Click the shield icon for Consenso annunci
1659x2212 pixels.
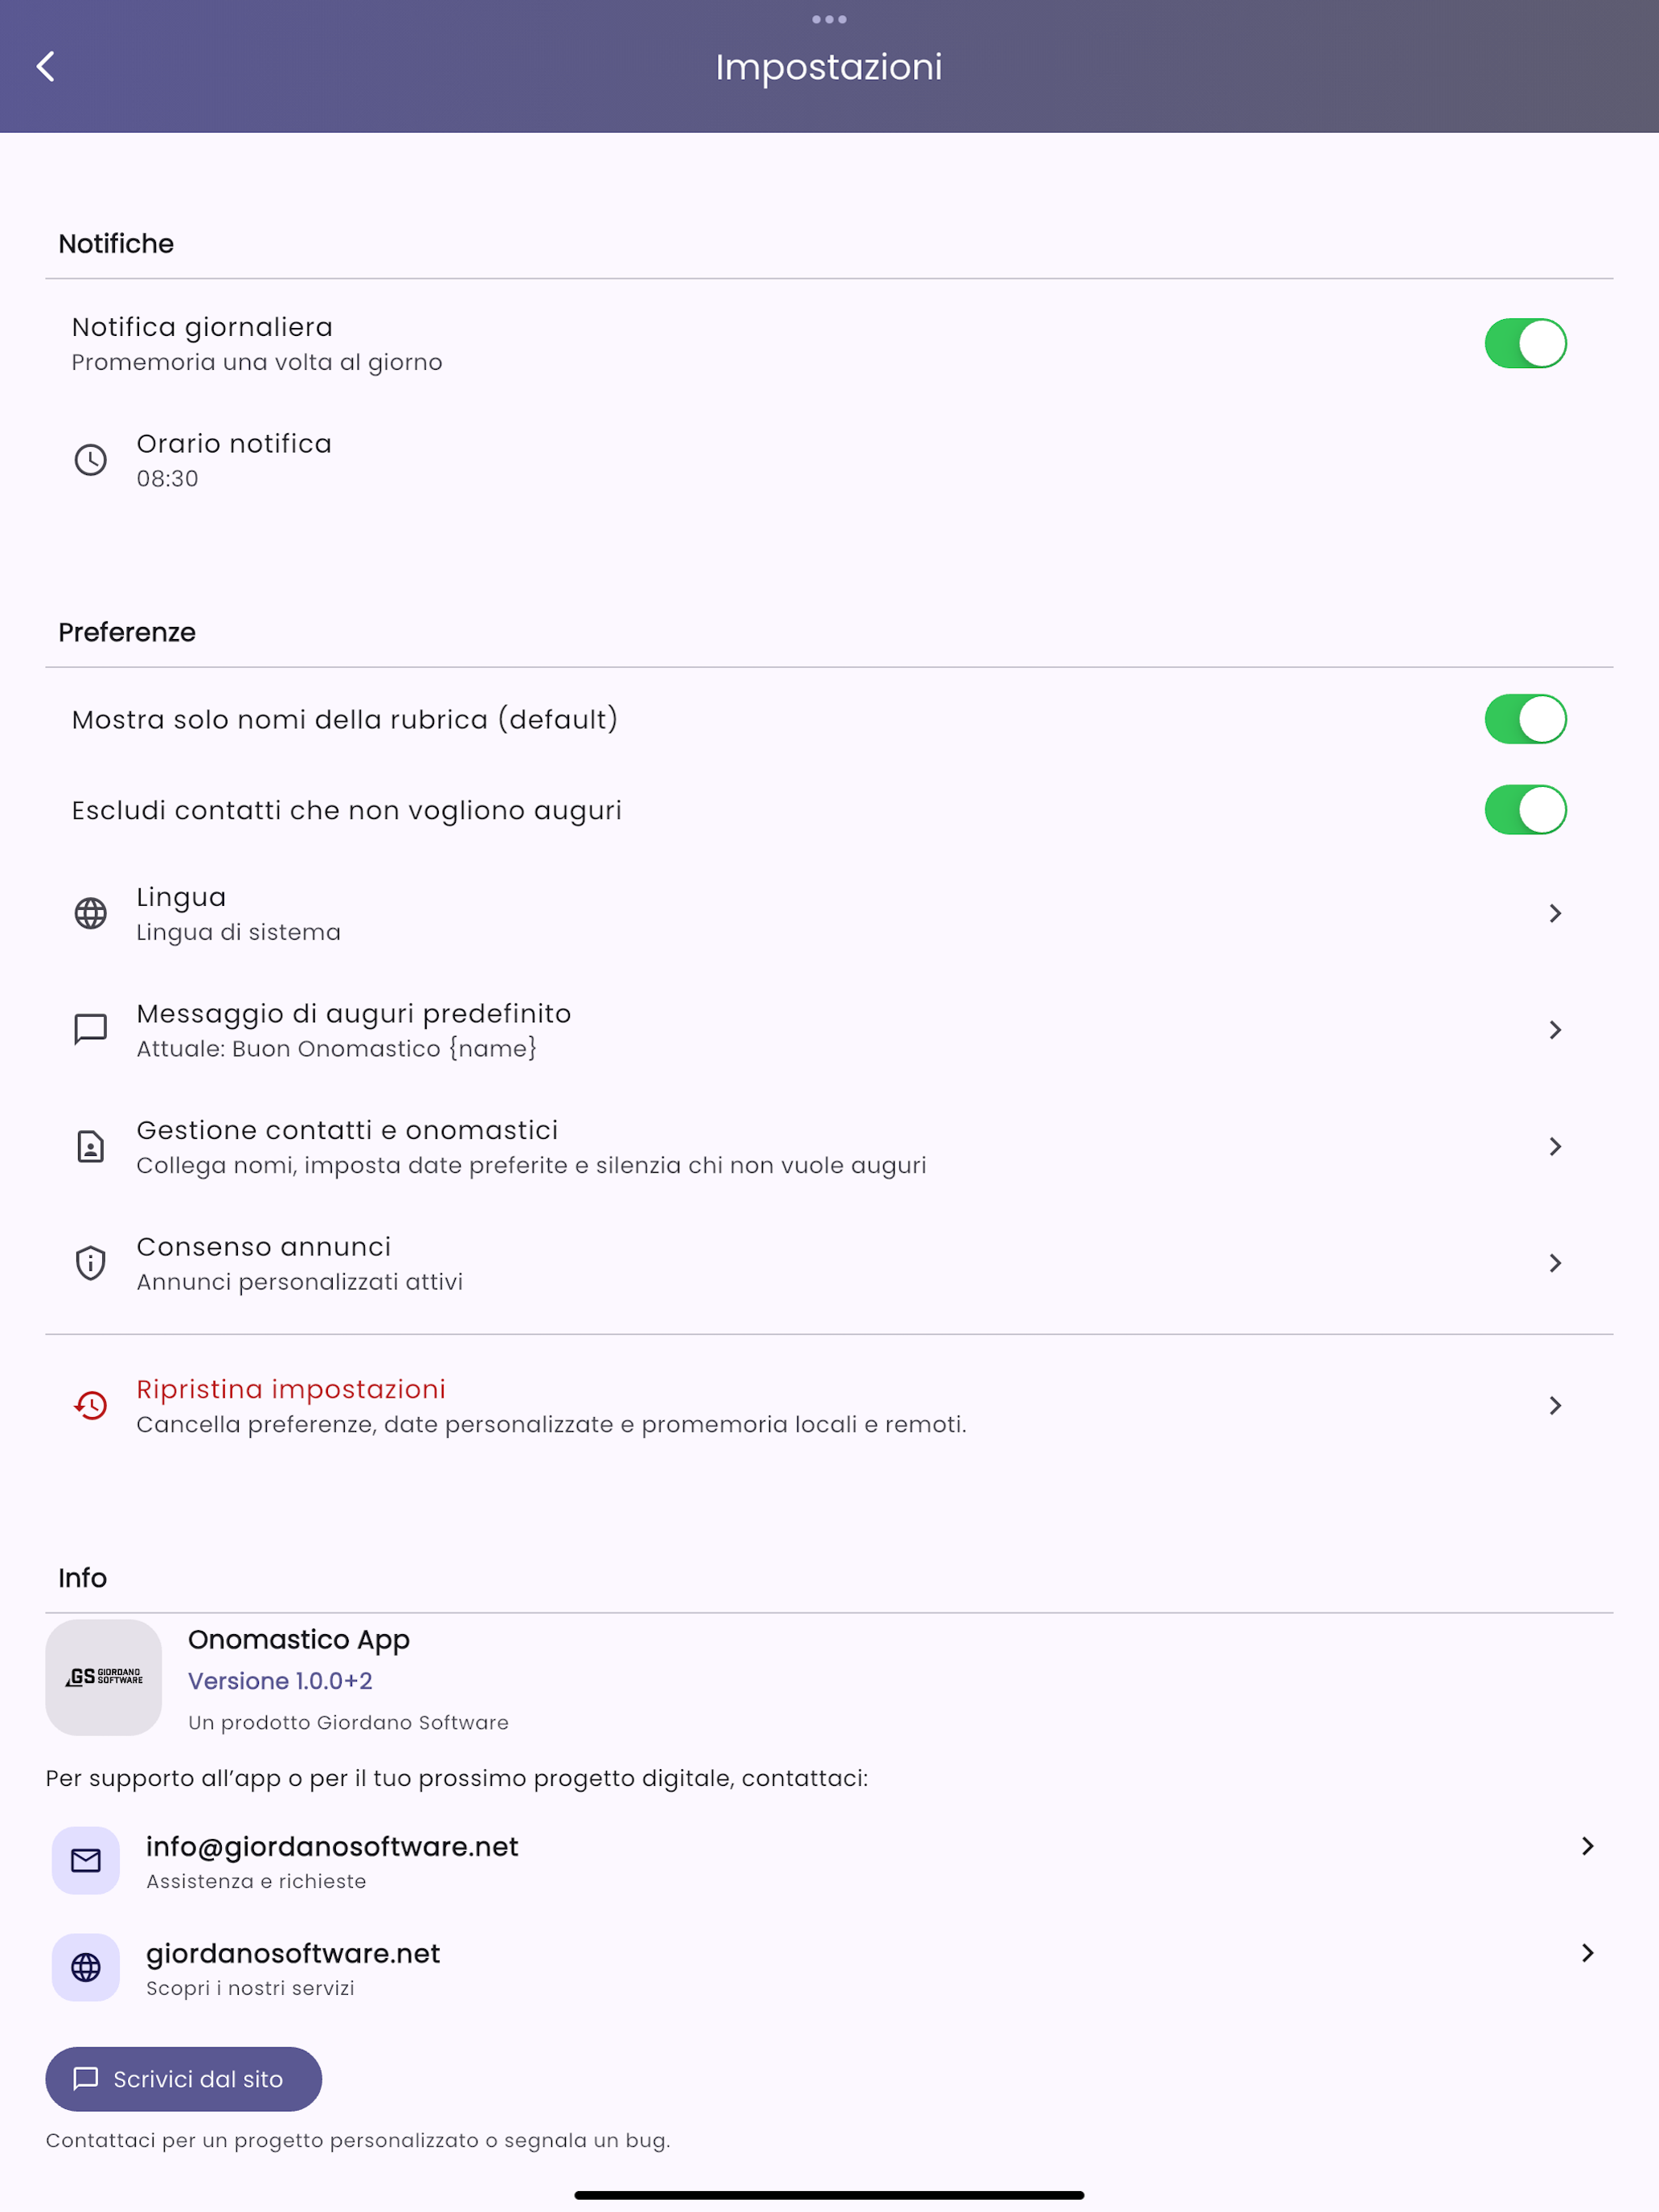(91, 1263)
